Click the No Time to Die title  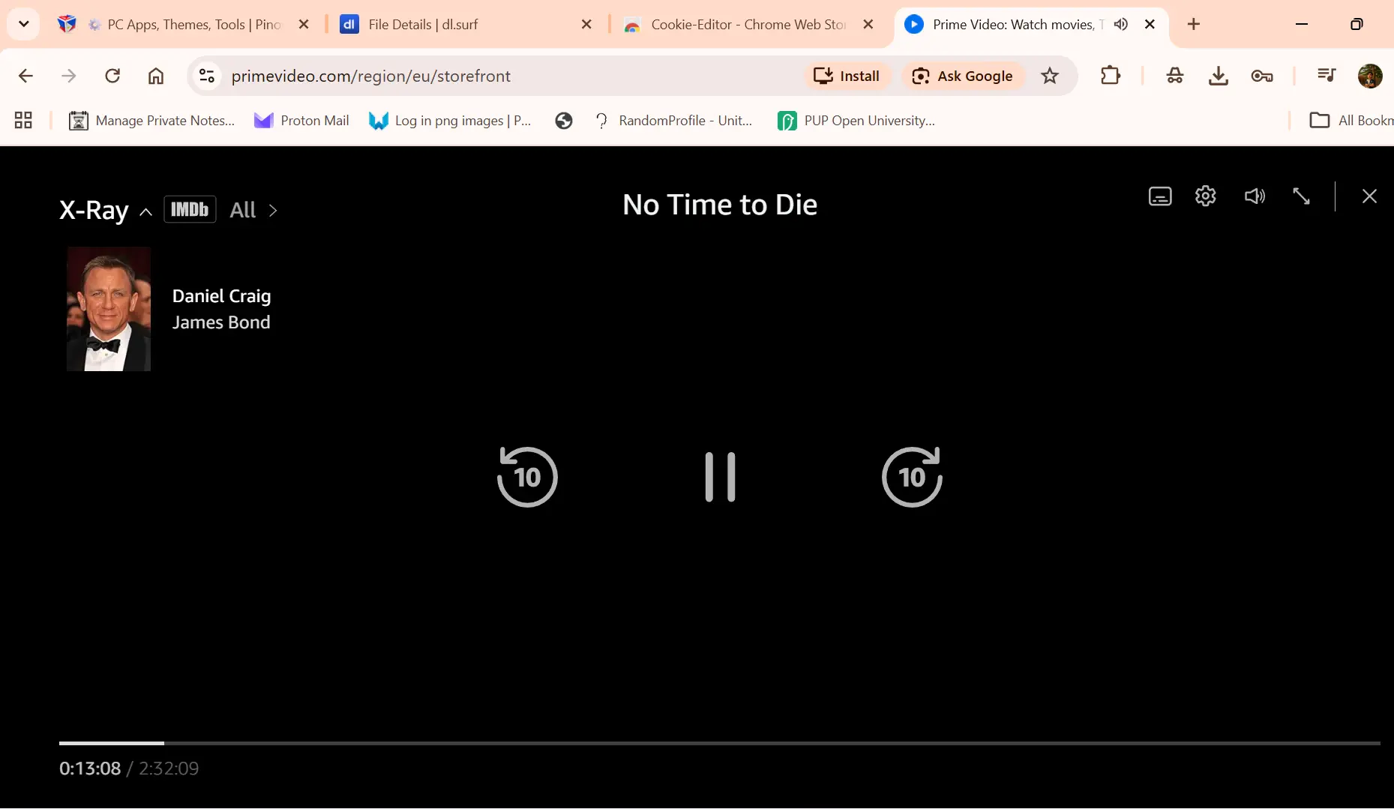click(720, 205)
